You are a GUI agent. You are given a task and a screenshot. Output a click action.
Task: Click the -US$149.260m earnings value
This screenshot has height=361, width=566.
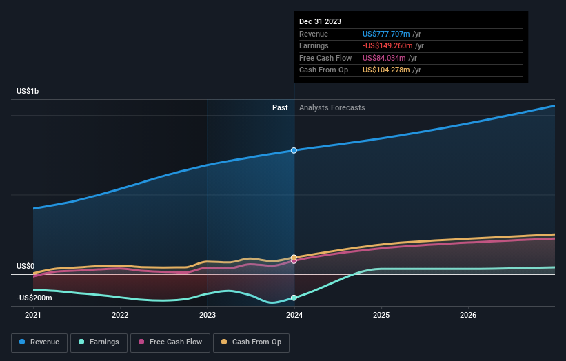387,45
